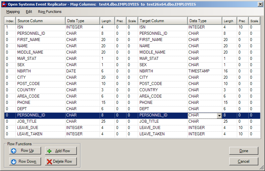Select source column CITY cell
This screenshot has height=171, width=265.
[40, 77]
